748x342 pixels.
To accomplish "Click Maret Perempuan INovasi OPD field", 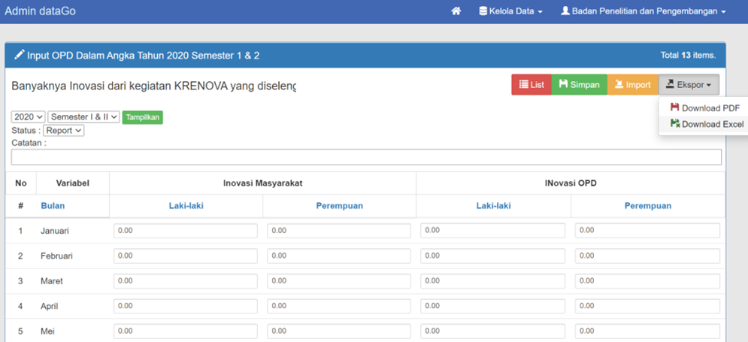I will click(x=647, y=281).
